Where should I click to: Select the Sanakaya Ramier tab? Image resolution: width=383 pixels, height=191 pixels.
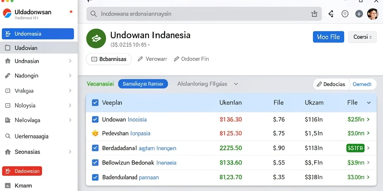(x=143, y=84)
